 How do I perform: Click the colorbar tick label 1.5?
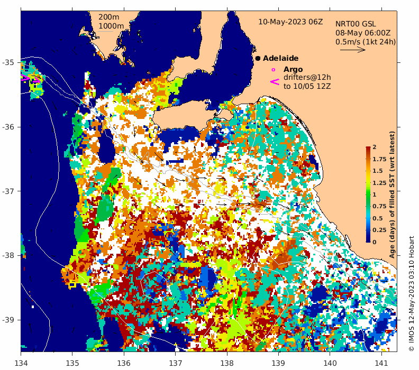tap(378, 171)
